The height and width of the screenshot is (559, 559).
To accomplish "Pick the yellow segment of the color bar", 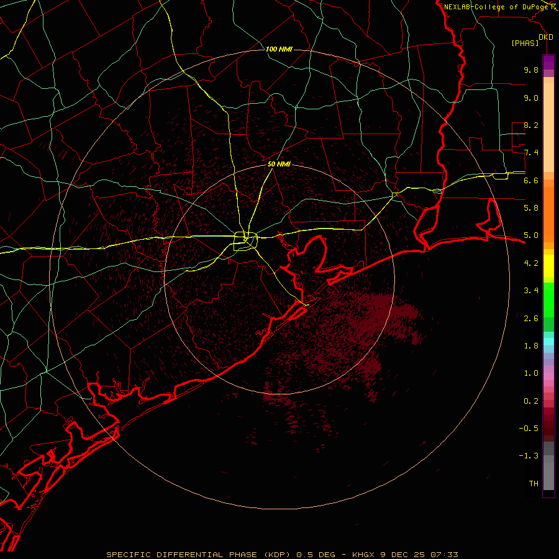I will coord(548,266).
